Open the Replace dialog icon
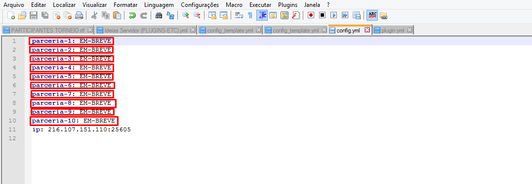The width and height of the screenshot is (532, 184). pos(170,15)
